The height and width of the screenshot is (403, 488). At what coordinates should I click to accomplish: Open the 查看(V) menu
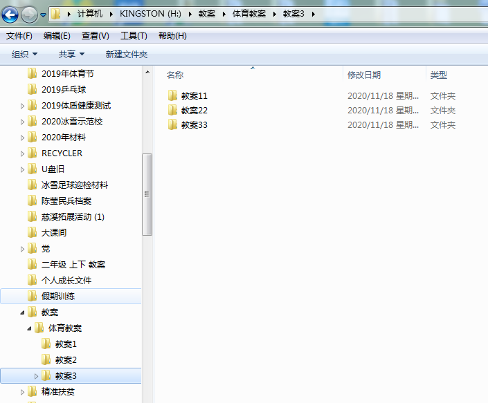pyautogui.click(x=96, y=36)
